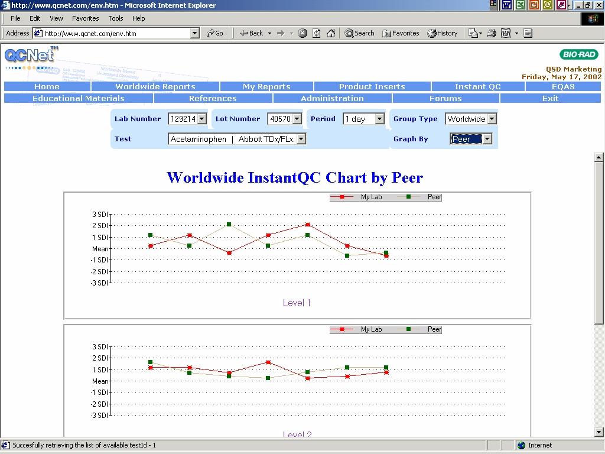
Task: Open the Back button history arrow
Action: click(269, 33)
